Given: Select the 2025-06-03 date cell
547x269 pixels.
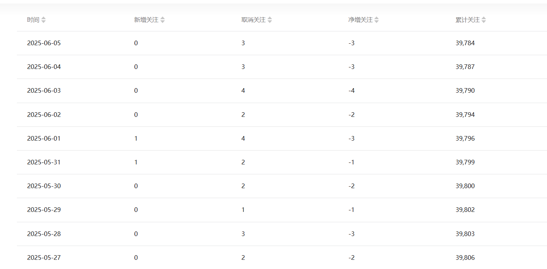Looking at the screenshot, I should 44,91.
